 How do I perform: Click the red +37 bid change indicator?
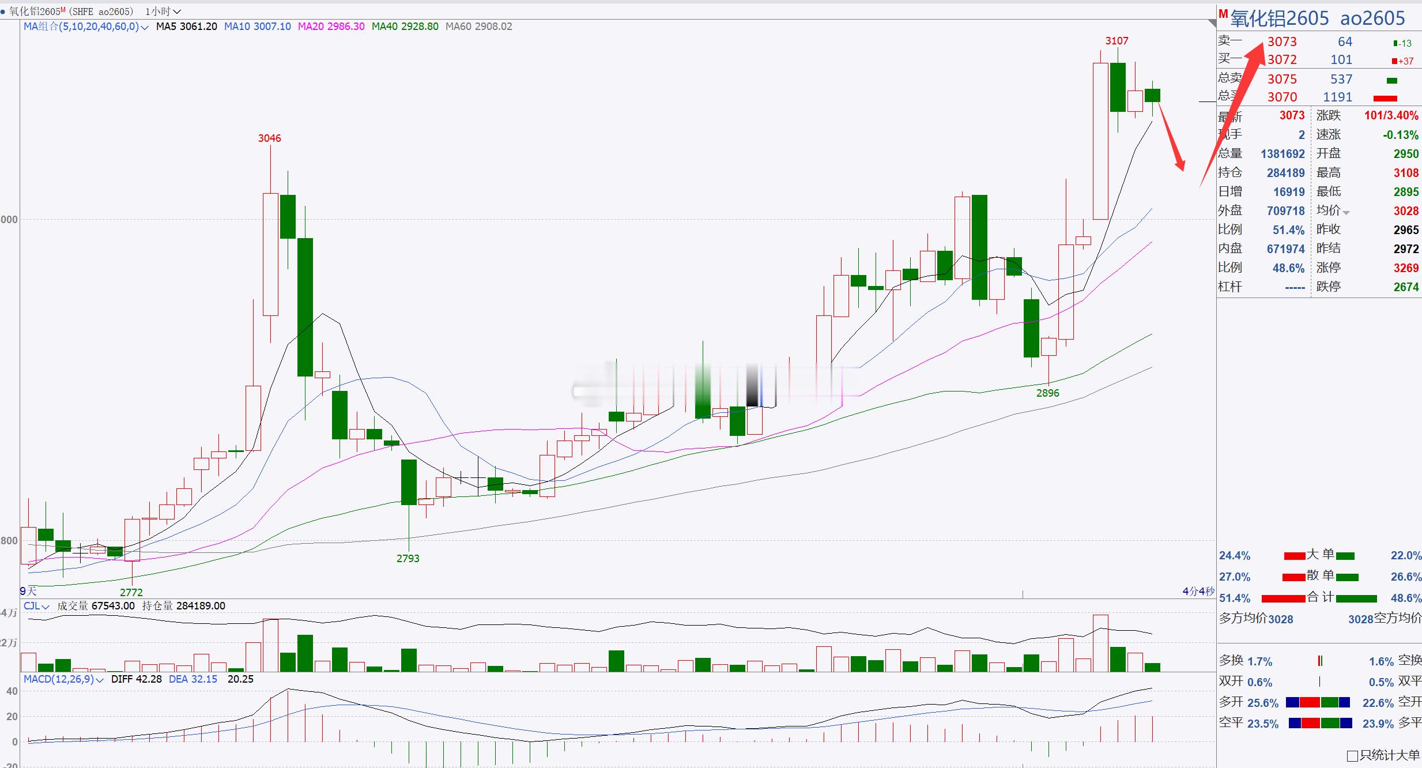coord(1402,61)
